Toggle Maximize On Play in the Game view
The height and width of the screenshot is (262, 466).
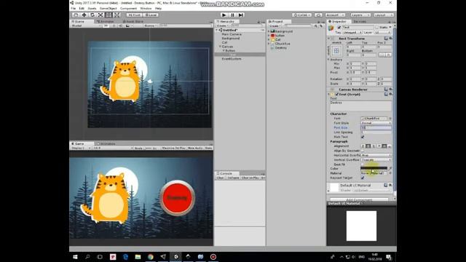(173, 148)
